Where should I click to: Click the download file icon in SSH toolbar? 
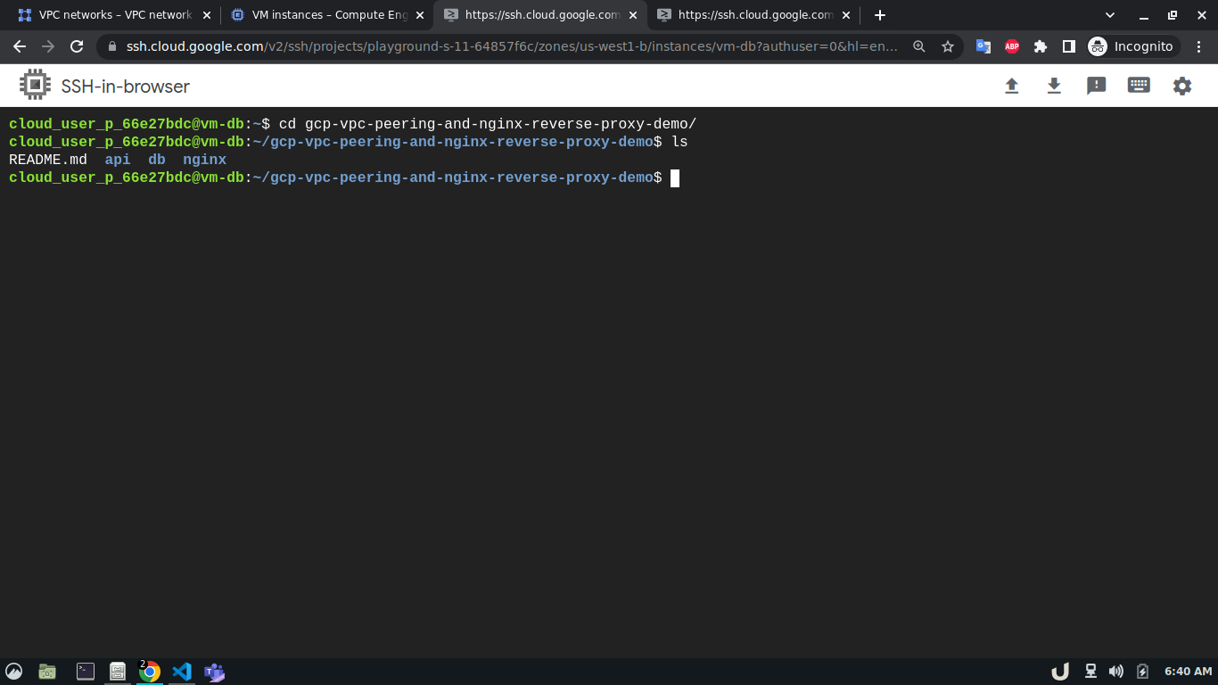(1054, 86)
